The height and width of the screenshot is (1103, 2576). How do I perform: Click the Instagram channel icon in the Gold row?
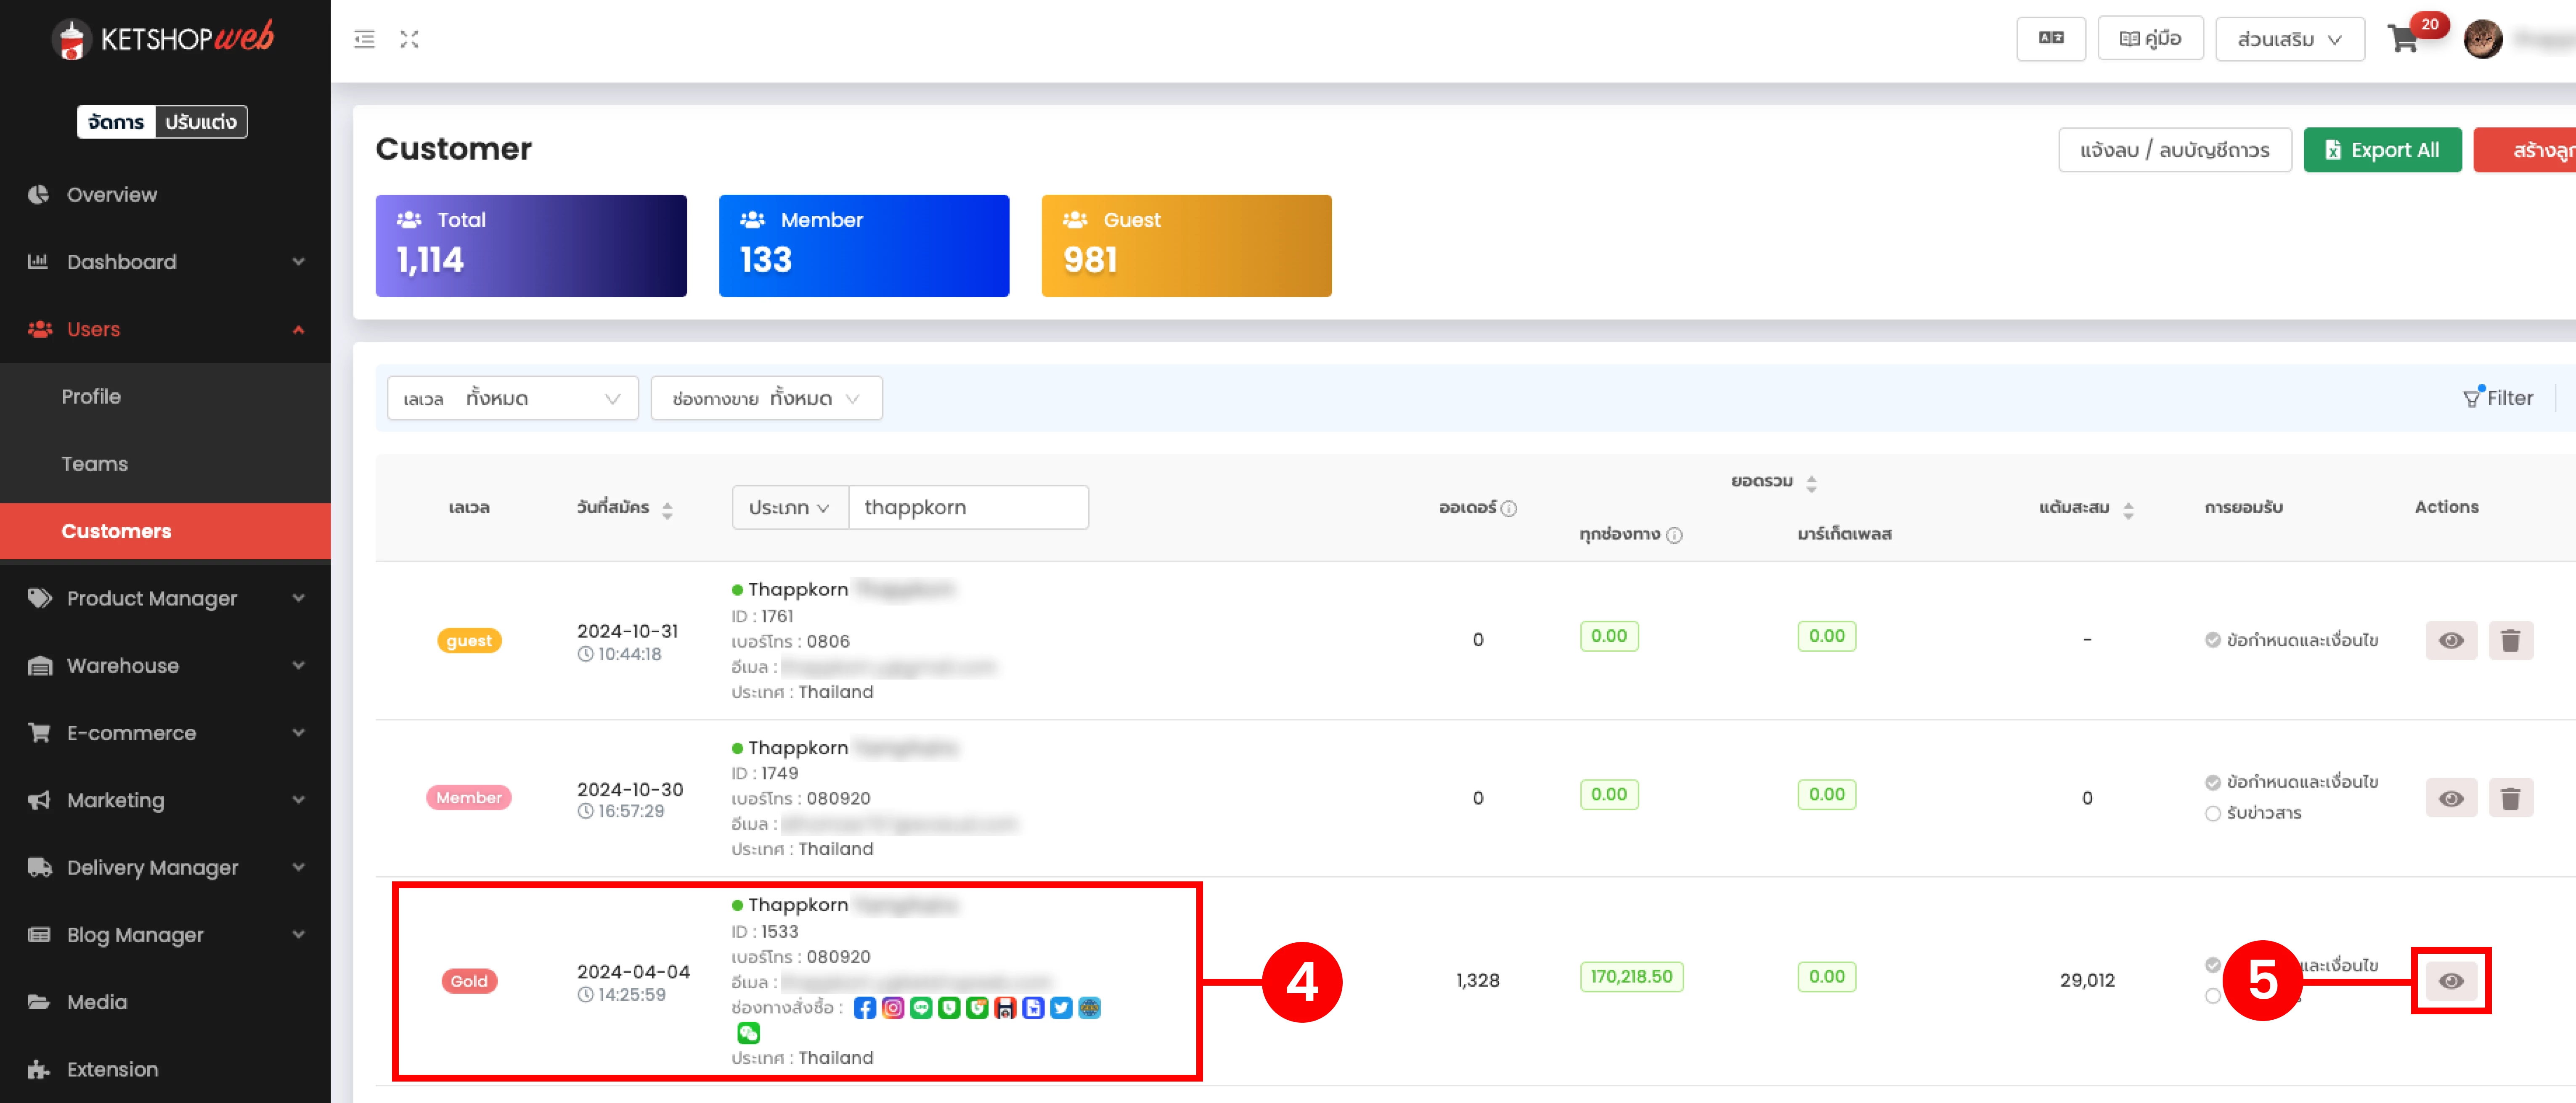pos(893,1008)
